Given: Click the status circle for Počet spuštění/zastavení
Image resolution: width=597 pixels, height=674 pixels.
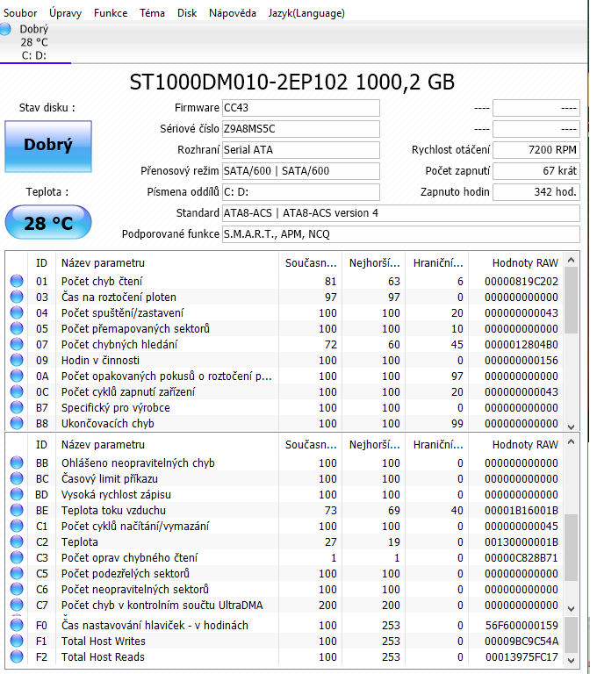Looking at the screenshot, I should [x=17, y=313].
